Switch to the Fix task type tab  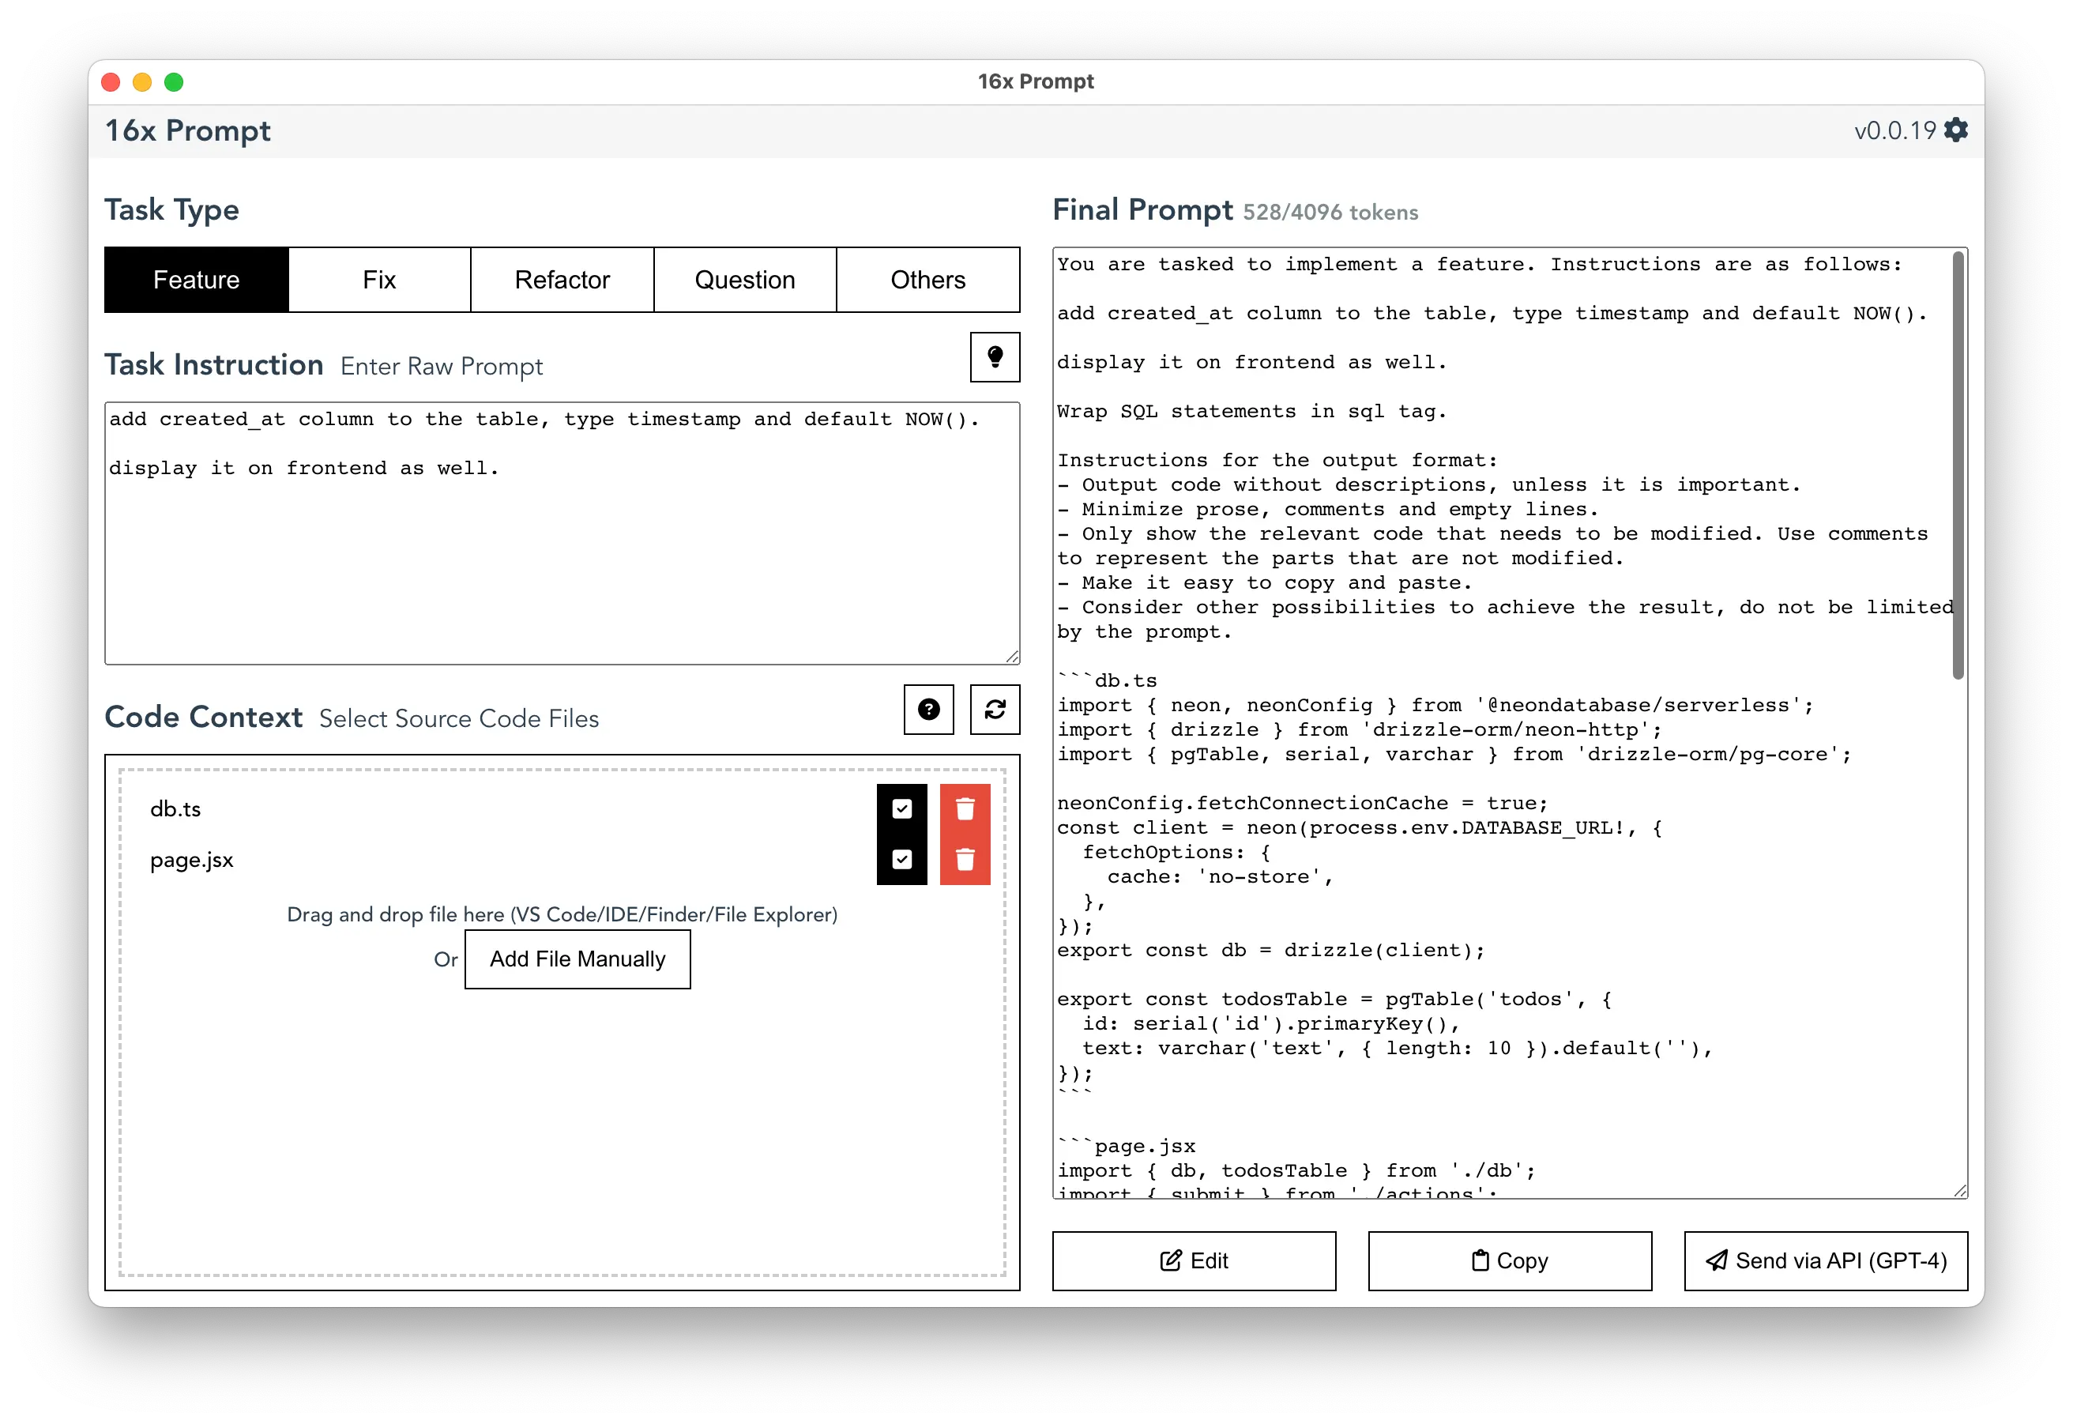(x=377, y=281)
